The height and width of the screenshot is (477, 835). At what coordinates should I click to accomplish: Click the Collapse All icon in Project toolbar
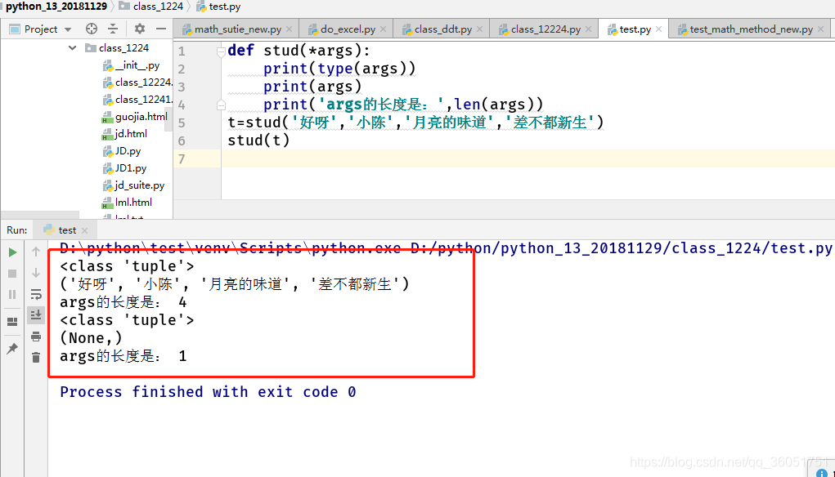click(113, 29)
